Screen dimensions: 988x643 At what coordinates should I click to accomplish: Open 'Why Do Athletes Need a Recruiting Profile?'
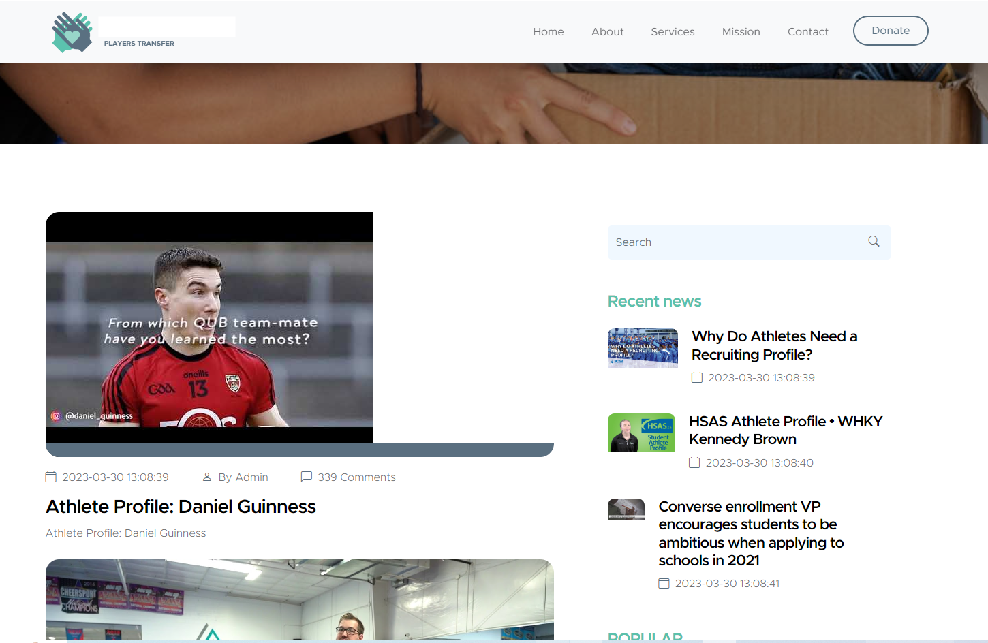coord(774,345)
